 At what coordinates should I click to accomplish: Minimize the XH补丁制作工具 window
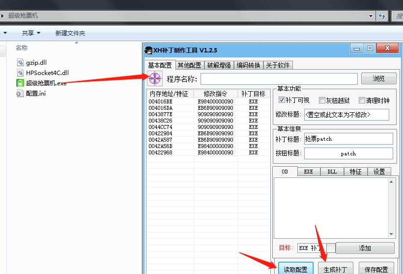(x=357, y=48)
